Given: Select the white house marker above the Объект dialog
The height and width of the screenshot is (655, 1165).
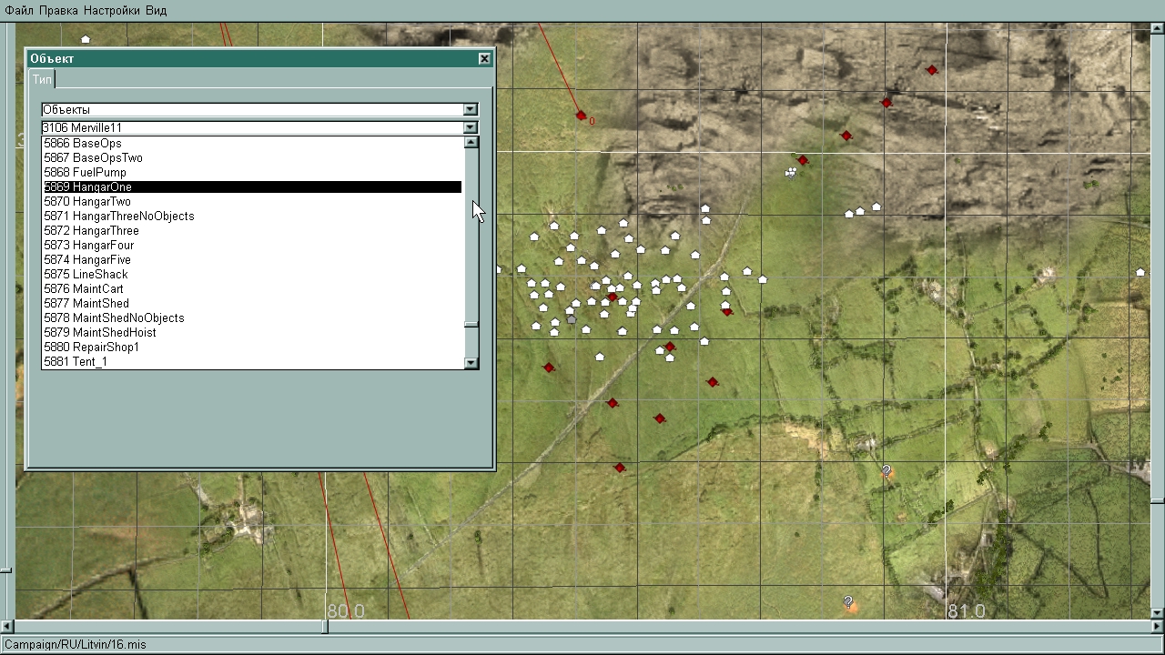Looking at the screenshot, I should tap(86, 39).
